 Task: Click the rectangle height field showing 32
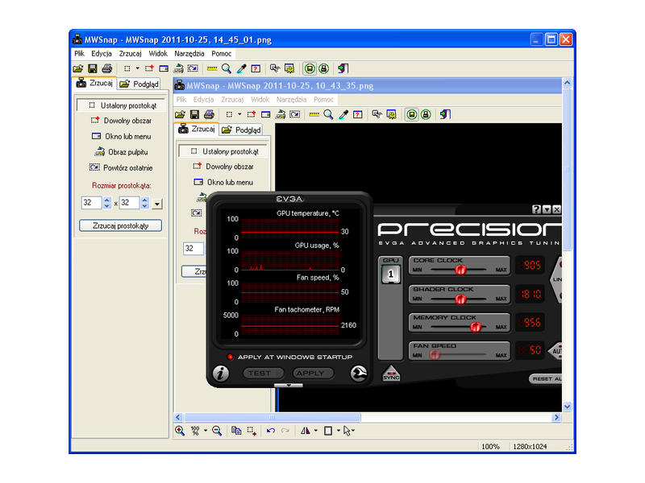tap(129, 203)
